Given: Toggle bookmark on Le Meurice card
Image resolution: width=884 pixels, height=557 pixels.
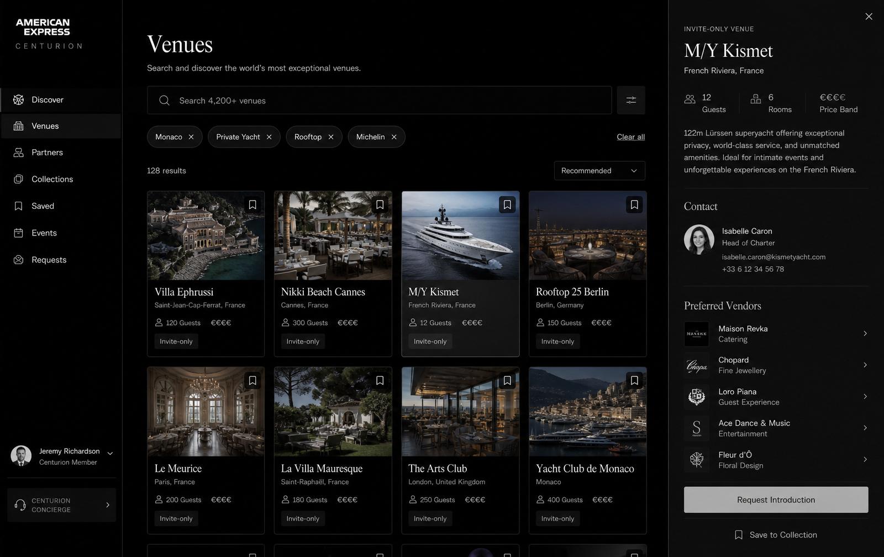Looking at the screenshot, I should point(252,380).
